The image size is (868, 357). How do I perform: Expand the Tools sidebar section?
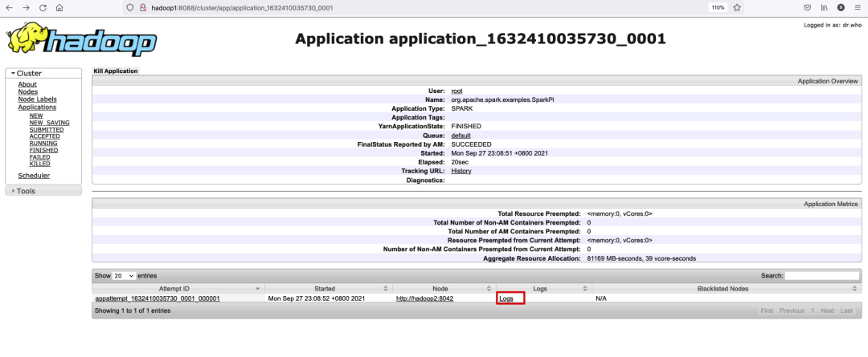coord(43,191)
